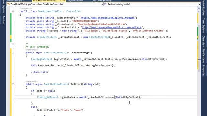Click the 'else' keyword in the Redirect method

tap(34, 107)
